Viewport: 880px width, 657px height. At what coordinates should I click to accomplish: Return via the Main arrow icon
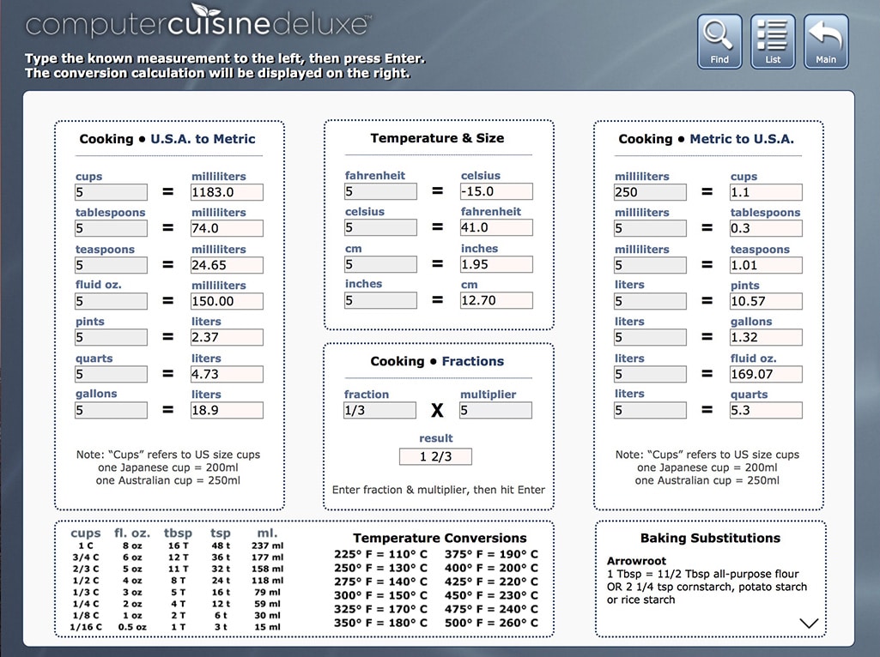point(826,41)
